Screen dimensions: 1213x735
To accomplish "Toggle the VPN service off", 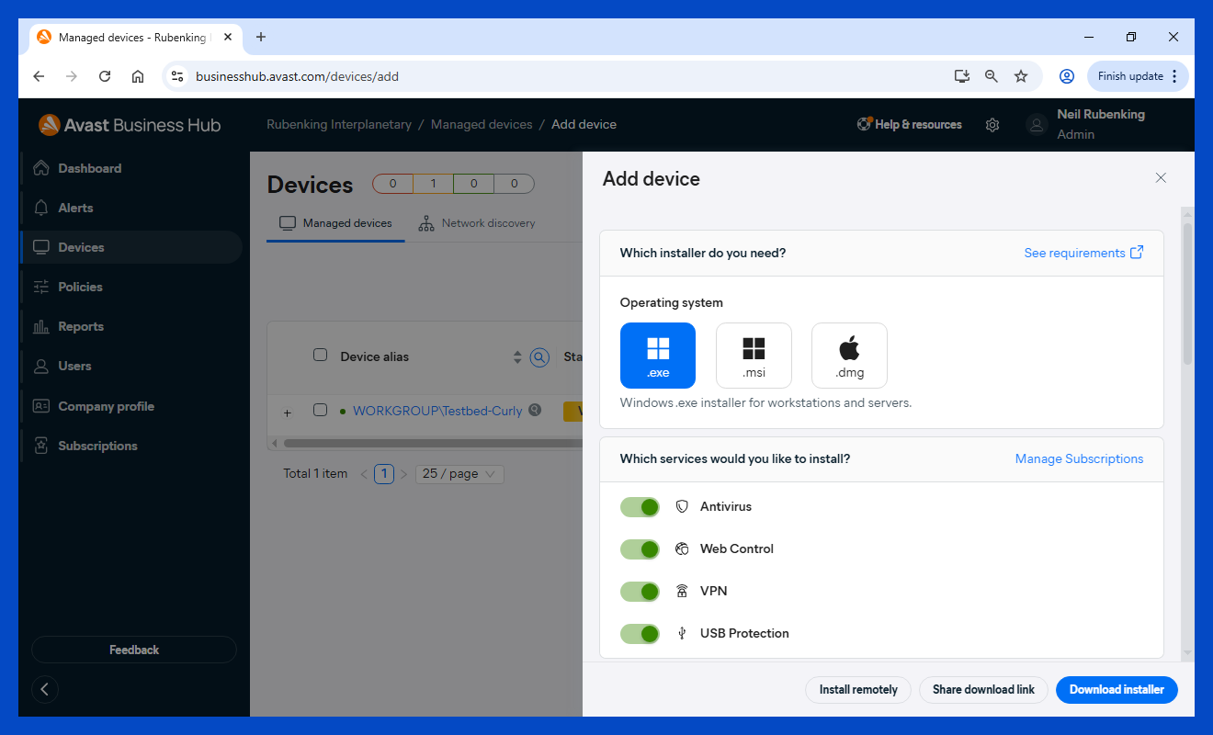I will pyautogui.click(x=640, y=591).
